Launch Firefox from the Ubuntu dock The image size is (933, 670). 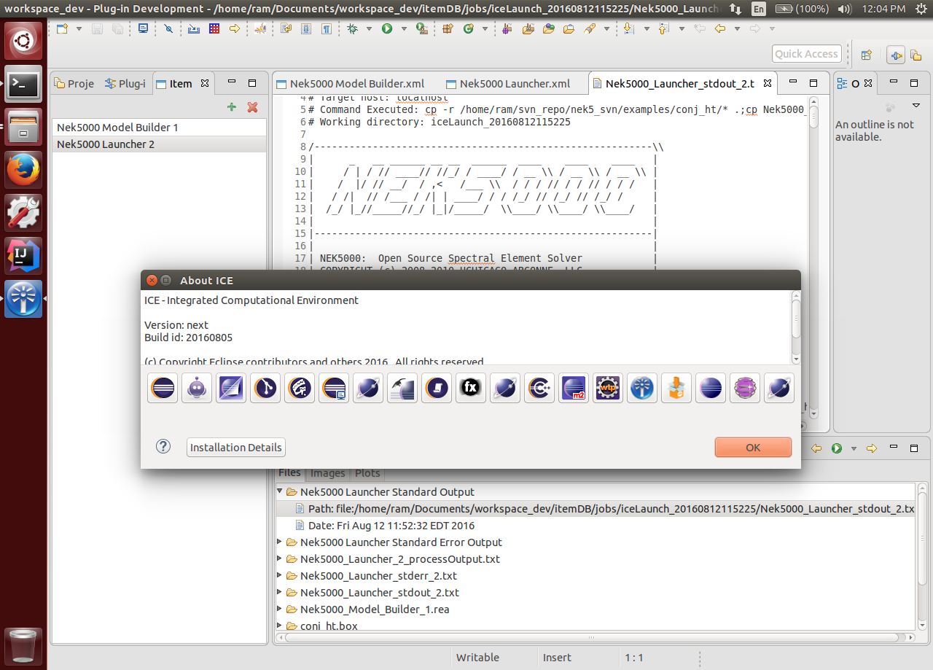[23, 170]
